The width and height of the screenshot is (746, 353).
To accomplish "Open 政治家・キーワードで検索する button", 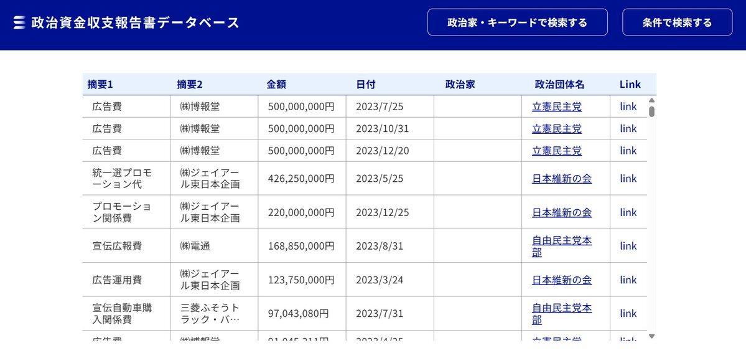I will [517, 22].
